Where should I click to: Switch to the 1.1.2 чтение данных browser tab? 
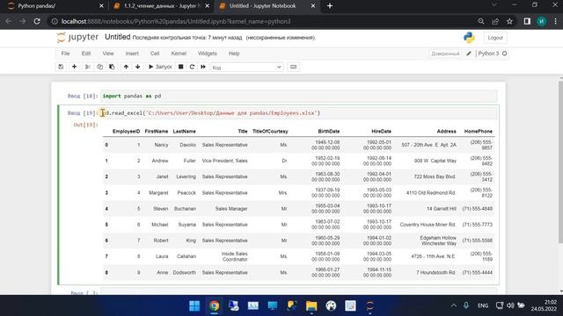click(162, 6)
